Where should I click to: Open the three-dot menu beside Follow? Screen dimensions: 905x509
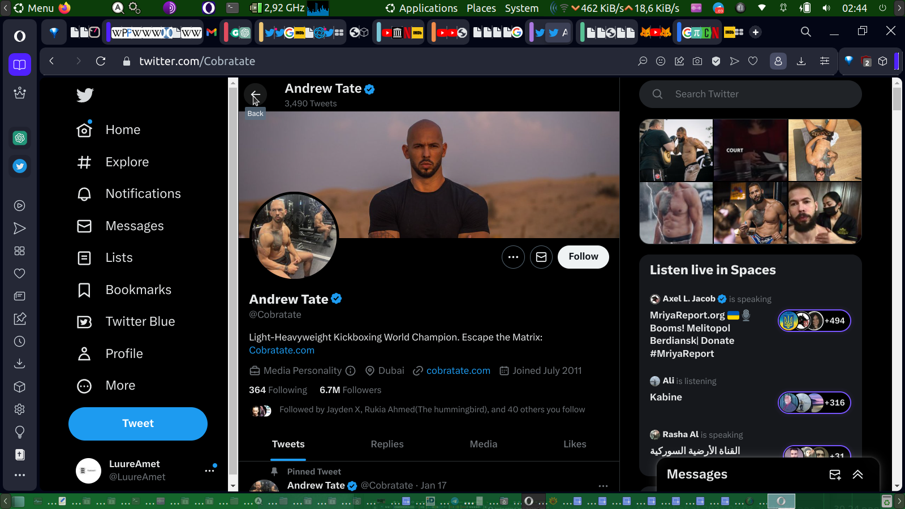[513, 257]
